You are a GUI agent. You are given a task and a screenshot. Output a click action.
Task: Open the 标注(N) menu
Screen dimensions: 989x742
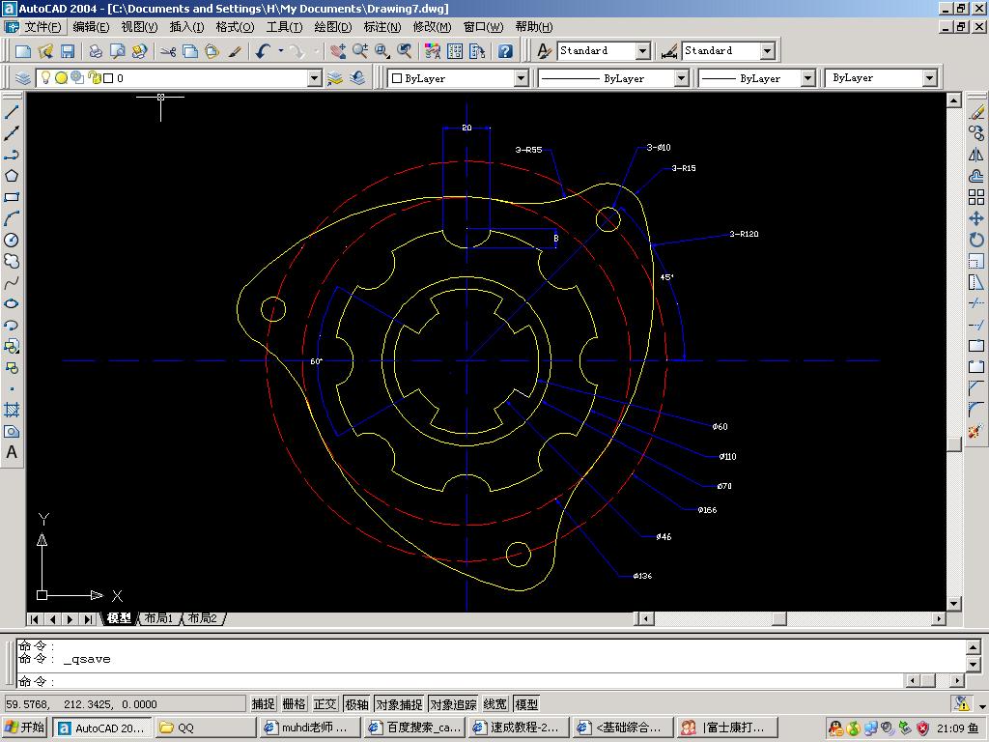point(381,27)
